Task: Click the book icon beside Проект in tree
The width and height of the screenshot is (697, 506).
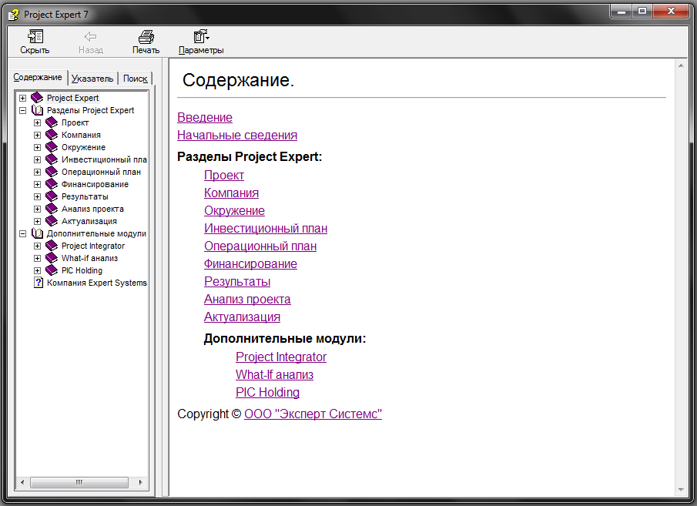Action: [x=52, y=122]
